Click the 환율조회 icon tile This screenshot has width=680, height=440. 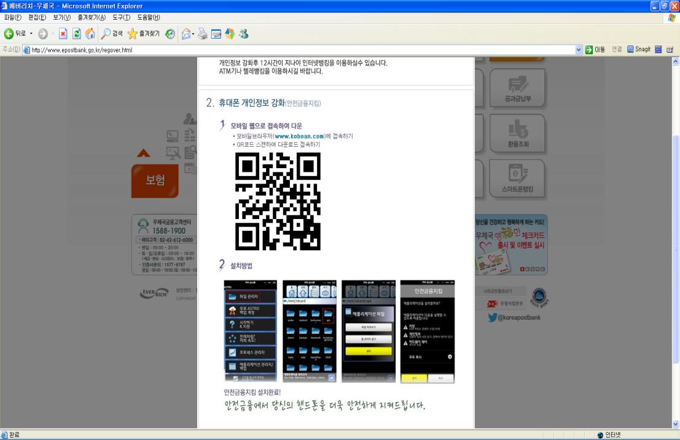[x=517, y=133]
